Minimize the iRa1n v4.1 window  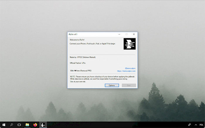pos(119,34)
